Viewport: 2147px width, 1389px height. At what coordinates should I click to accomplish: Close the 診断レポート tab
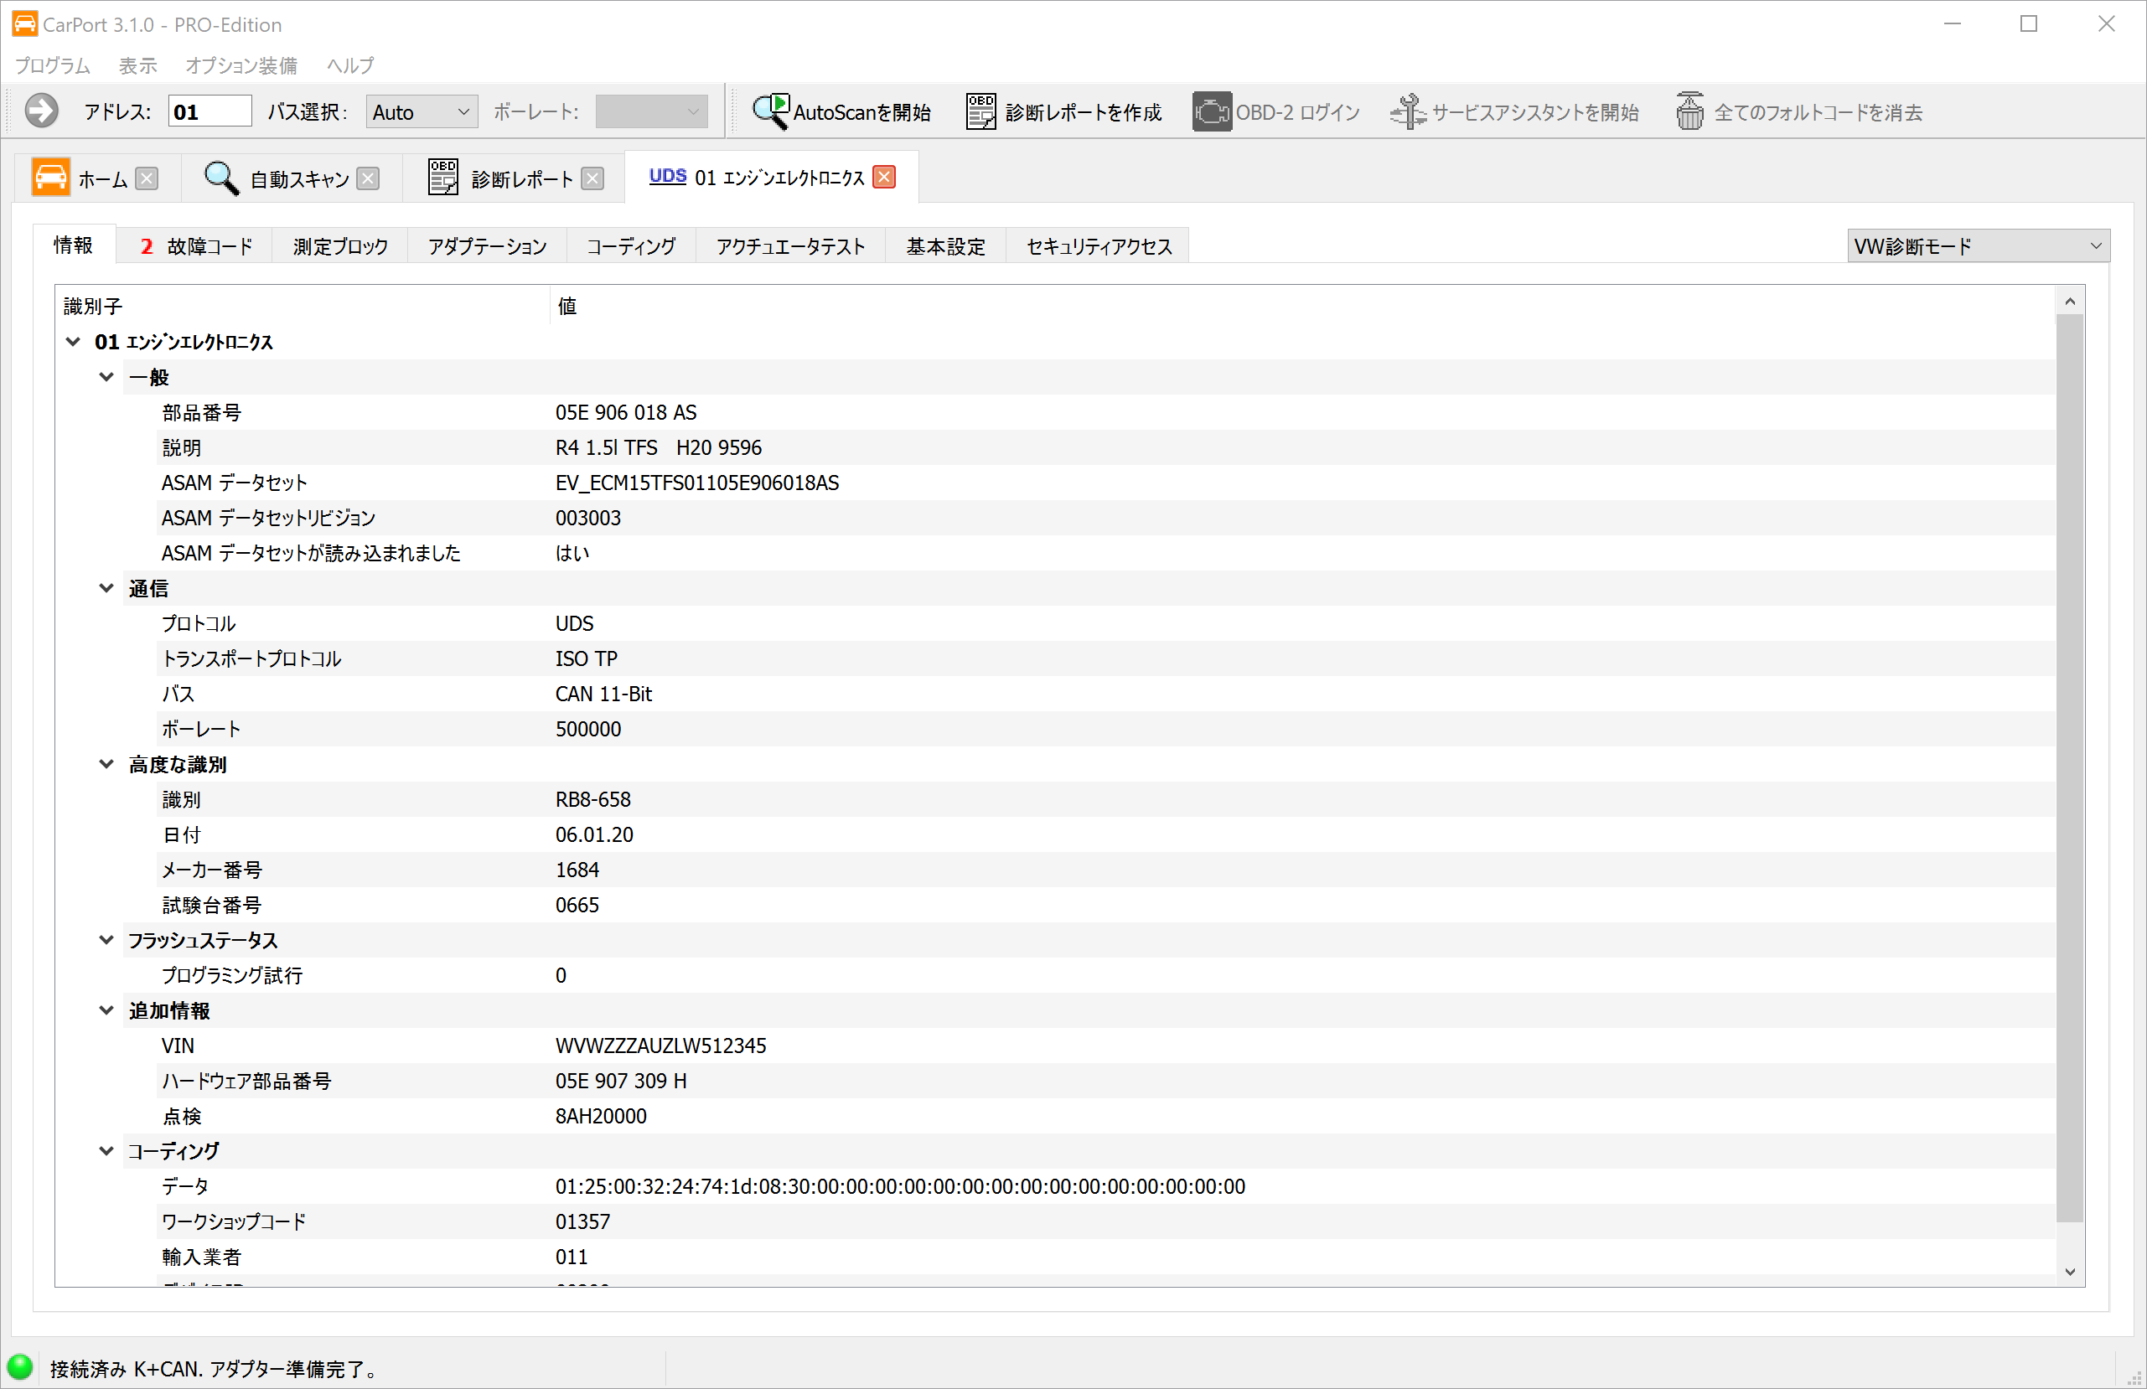pyautogui.click(x=592, y=178)
